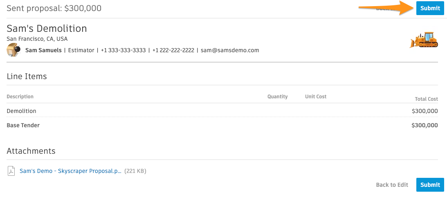Click the Sam's Demolition company heading
This screenshot has width=447, height=197.
[x=47, y=29]
